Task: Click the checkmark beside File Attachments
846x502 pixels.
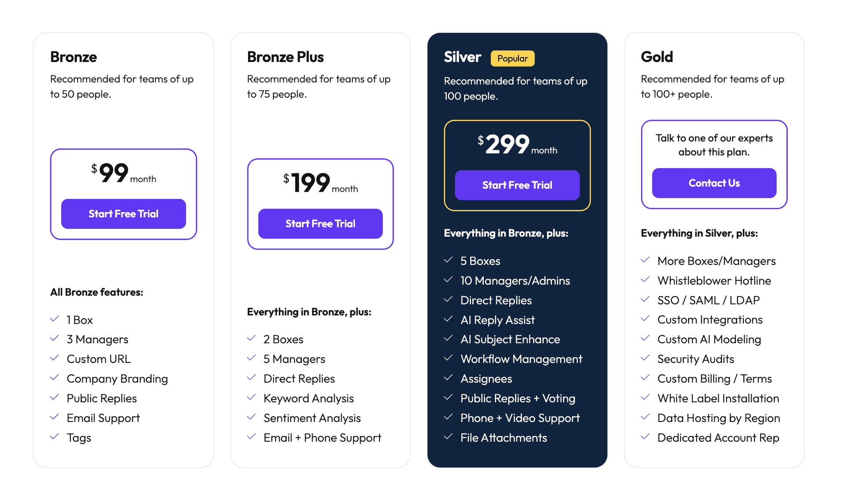Action: (449, 437)
